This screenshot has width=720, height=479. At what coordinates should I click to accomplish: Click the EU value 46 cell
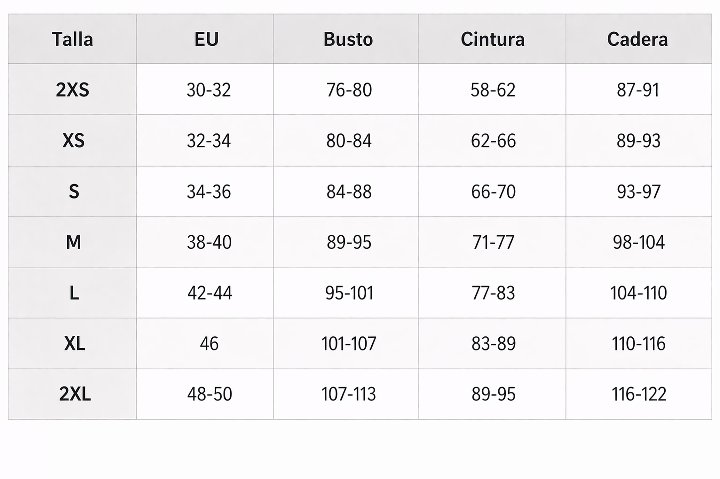[205, 344]
